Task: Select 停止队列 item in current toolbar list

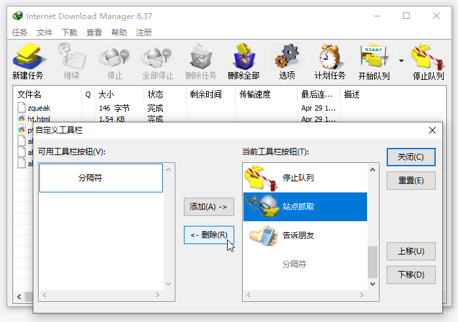Action: tap(305, 178)
